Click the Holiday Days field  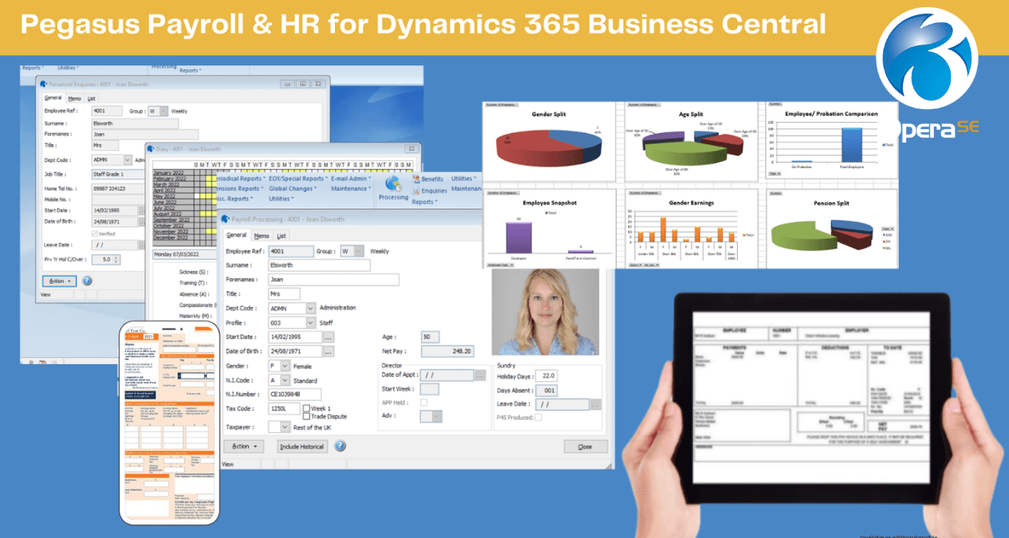pos(546,375)
